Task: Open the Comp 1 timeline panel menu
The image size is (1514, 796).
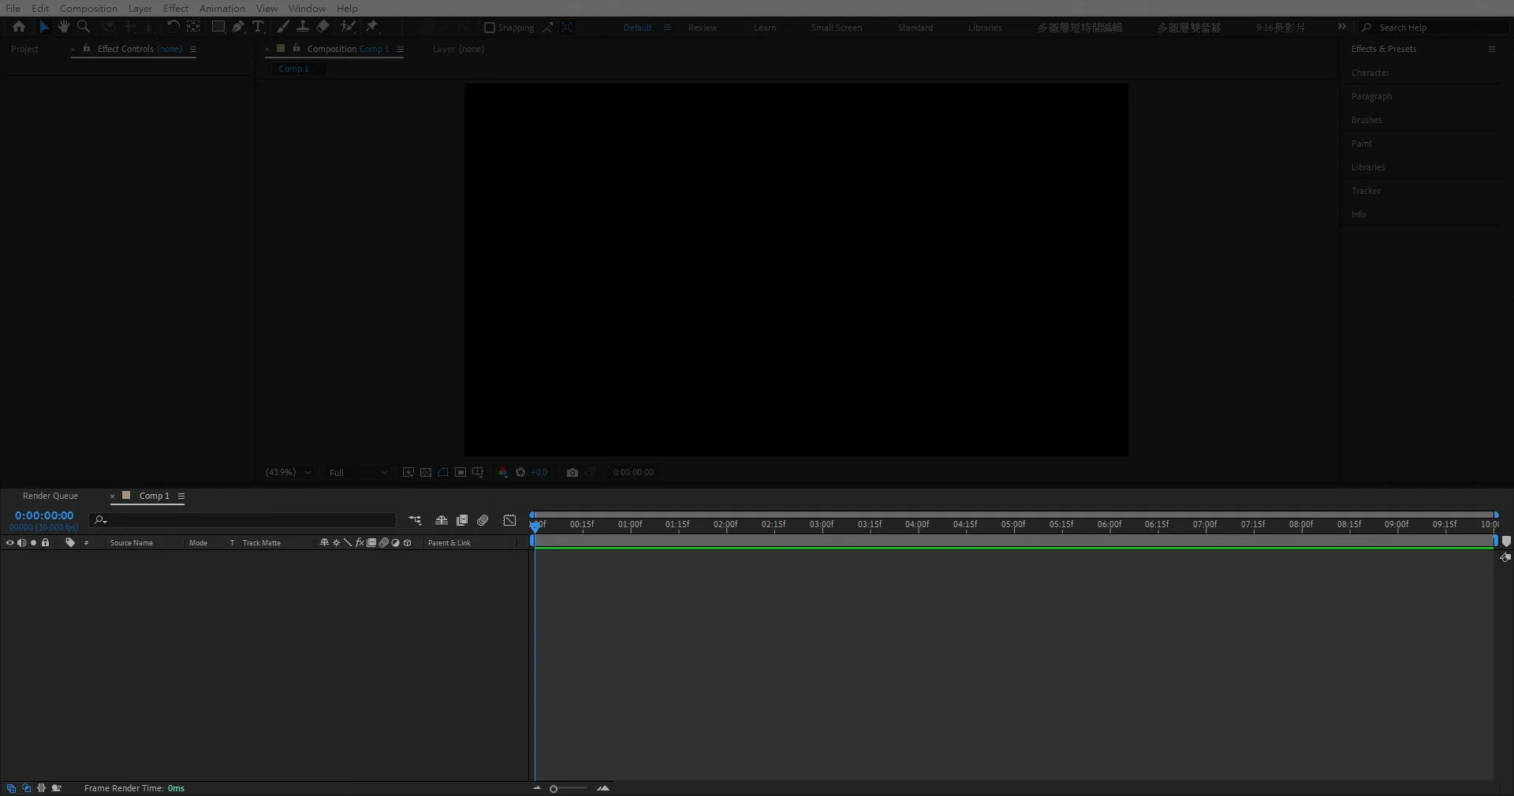Action: point(181,497)
